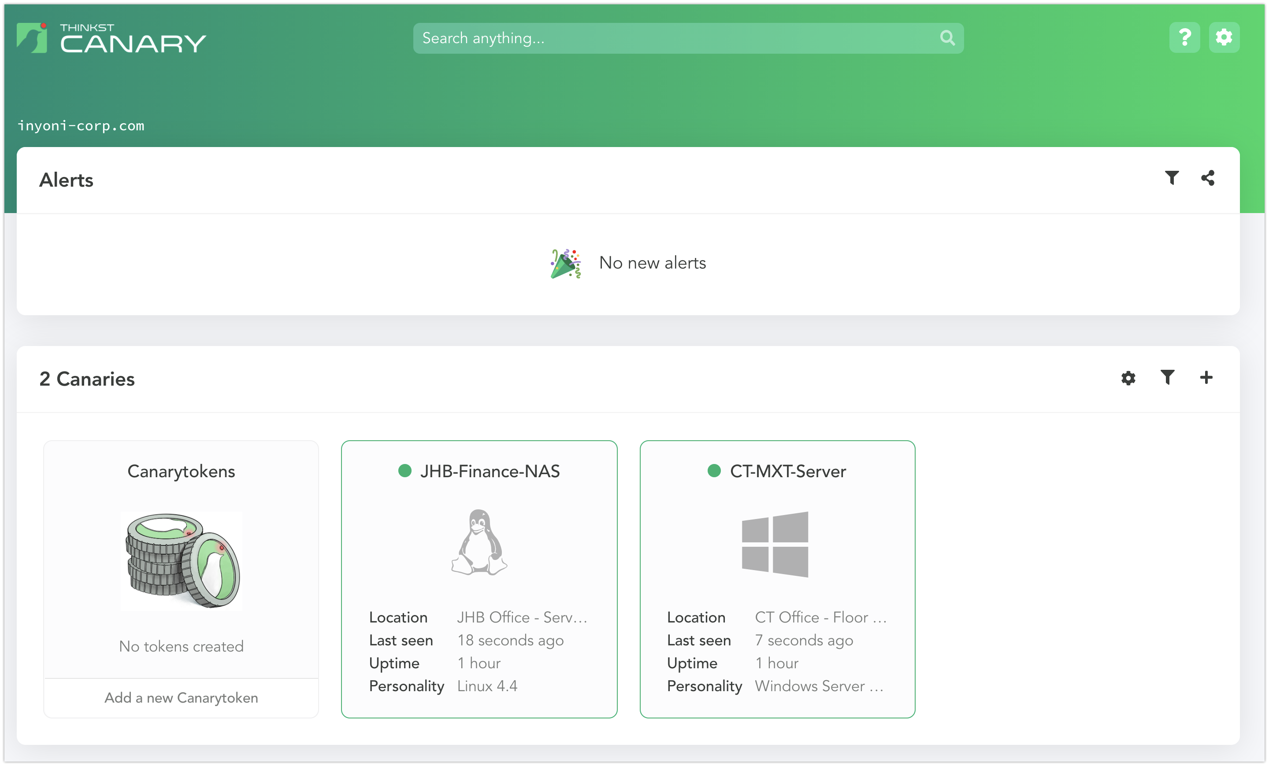This screenshot has width=1269, height=766.
Task: Click the search magnifier icon
Action: [x=948, y=37]
